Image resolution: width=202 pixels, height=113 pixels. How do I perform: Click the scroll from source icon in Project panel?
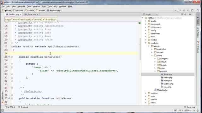(x=182, y=14)
